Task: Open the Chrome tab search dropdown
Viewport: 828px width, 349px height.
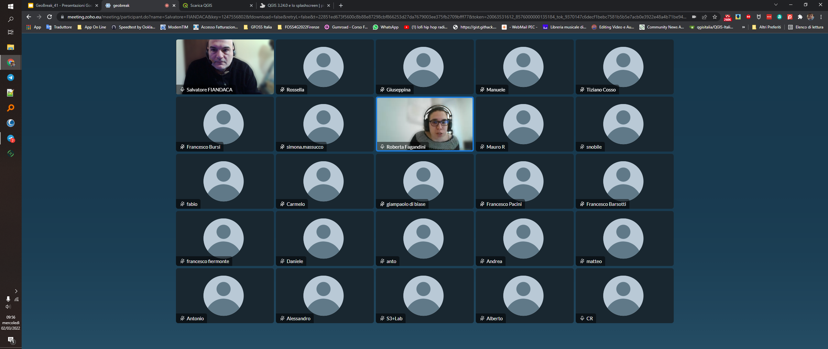Action: click(x=776, y=5)
